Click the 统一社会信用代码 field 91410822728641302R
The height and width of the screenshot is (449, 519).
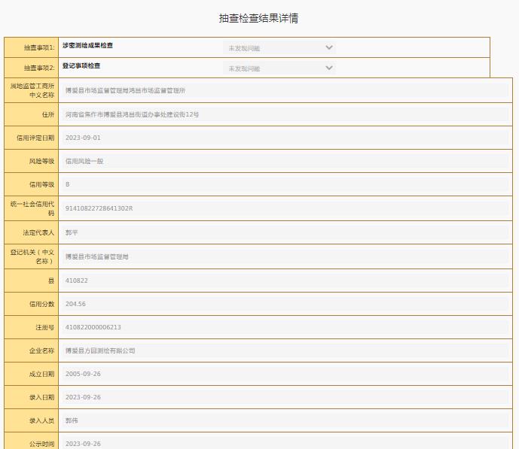tap(285, 208)
